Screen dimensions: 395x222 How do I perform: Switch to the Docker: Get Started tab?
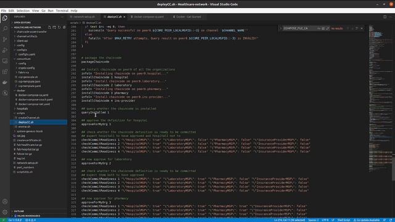pyautogui.click(x=189, y=17)
